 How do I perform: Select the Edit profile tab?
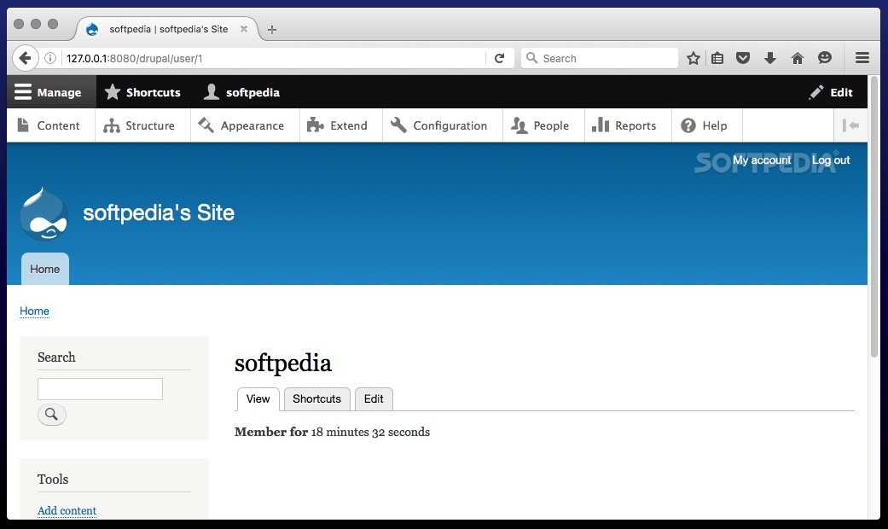374,399
